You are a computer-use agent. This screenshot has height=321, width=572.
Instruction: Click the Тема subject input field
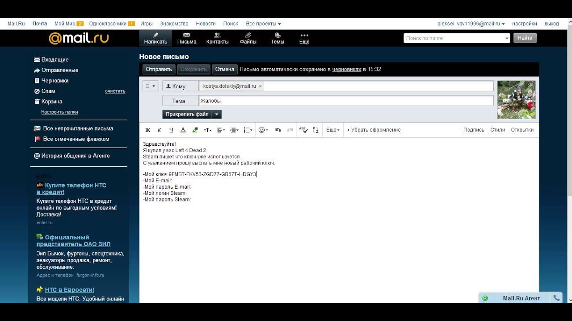click(x=346, y=101)
